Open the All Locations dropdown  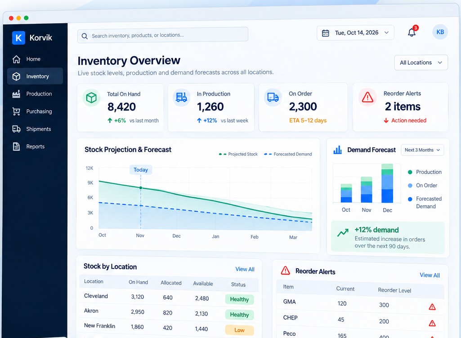pos(421,62)
